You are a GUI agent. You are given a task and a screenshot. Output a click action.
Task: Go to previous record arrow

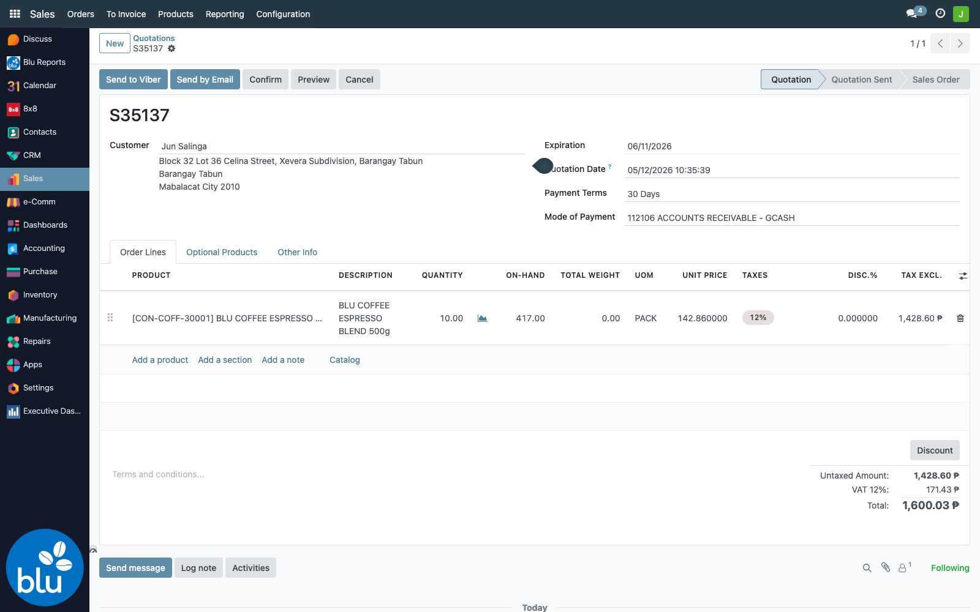pos(940,43)
